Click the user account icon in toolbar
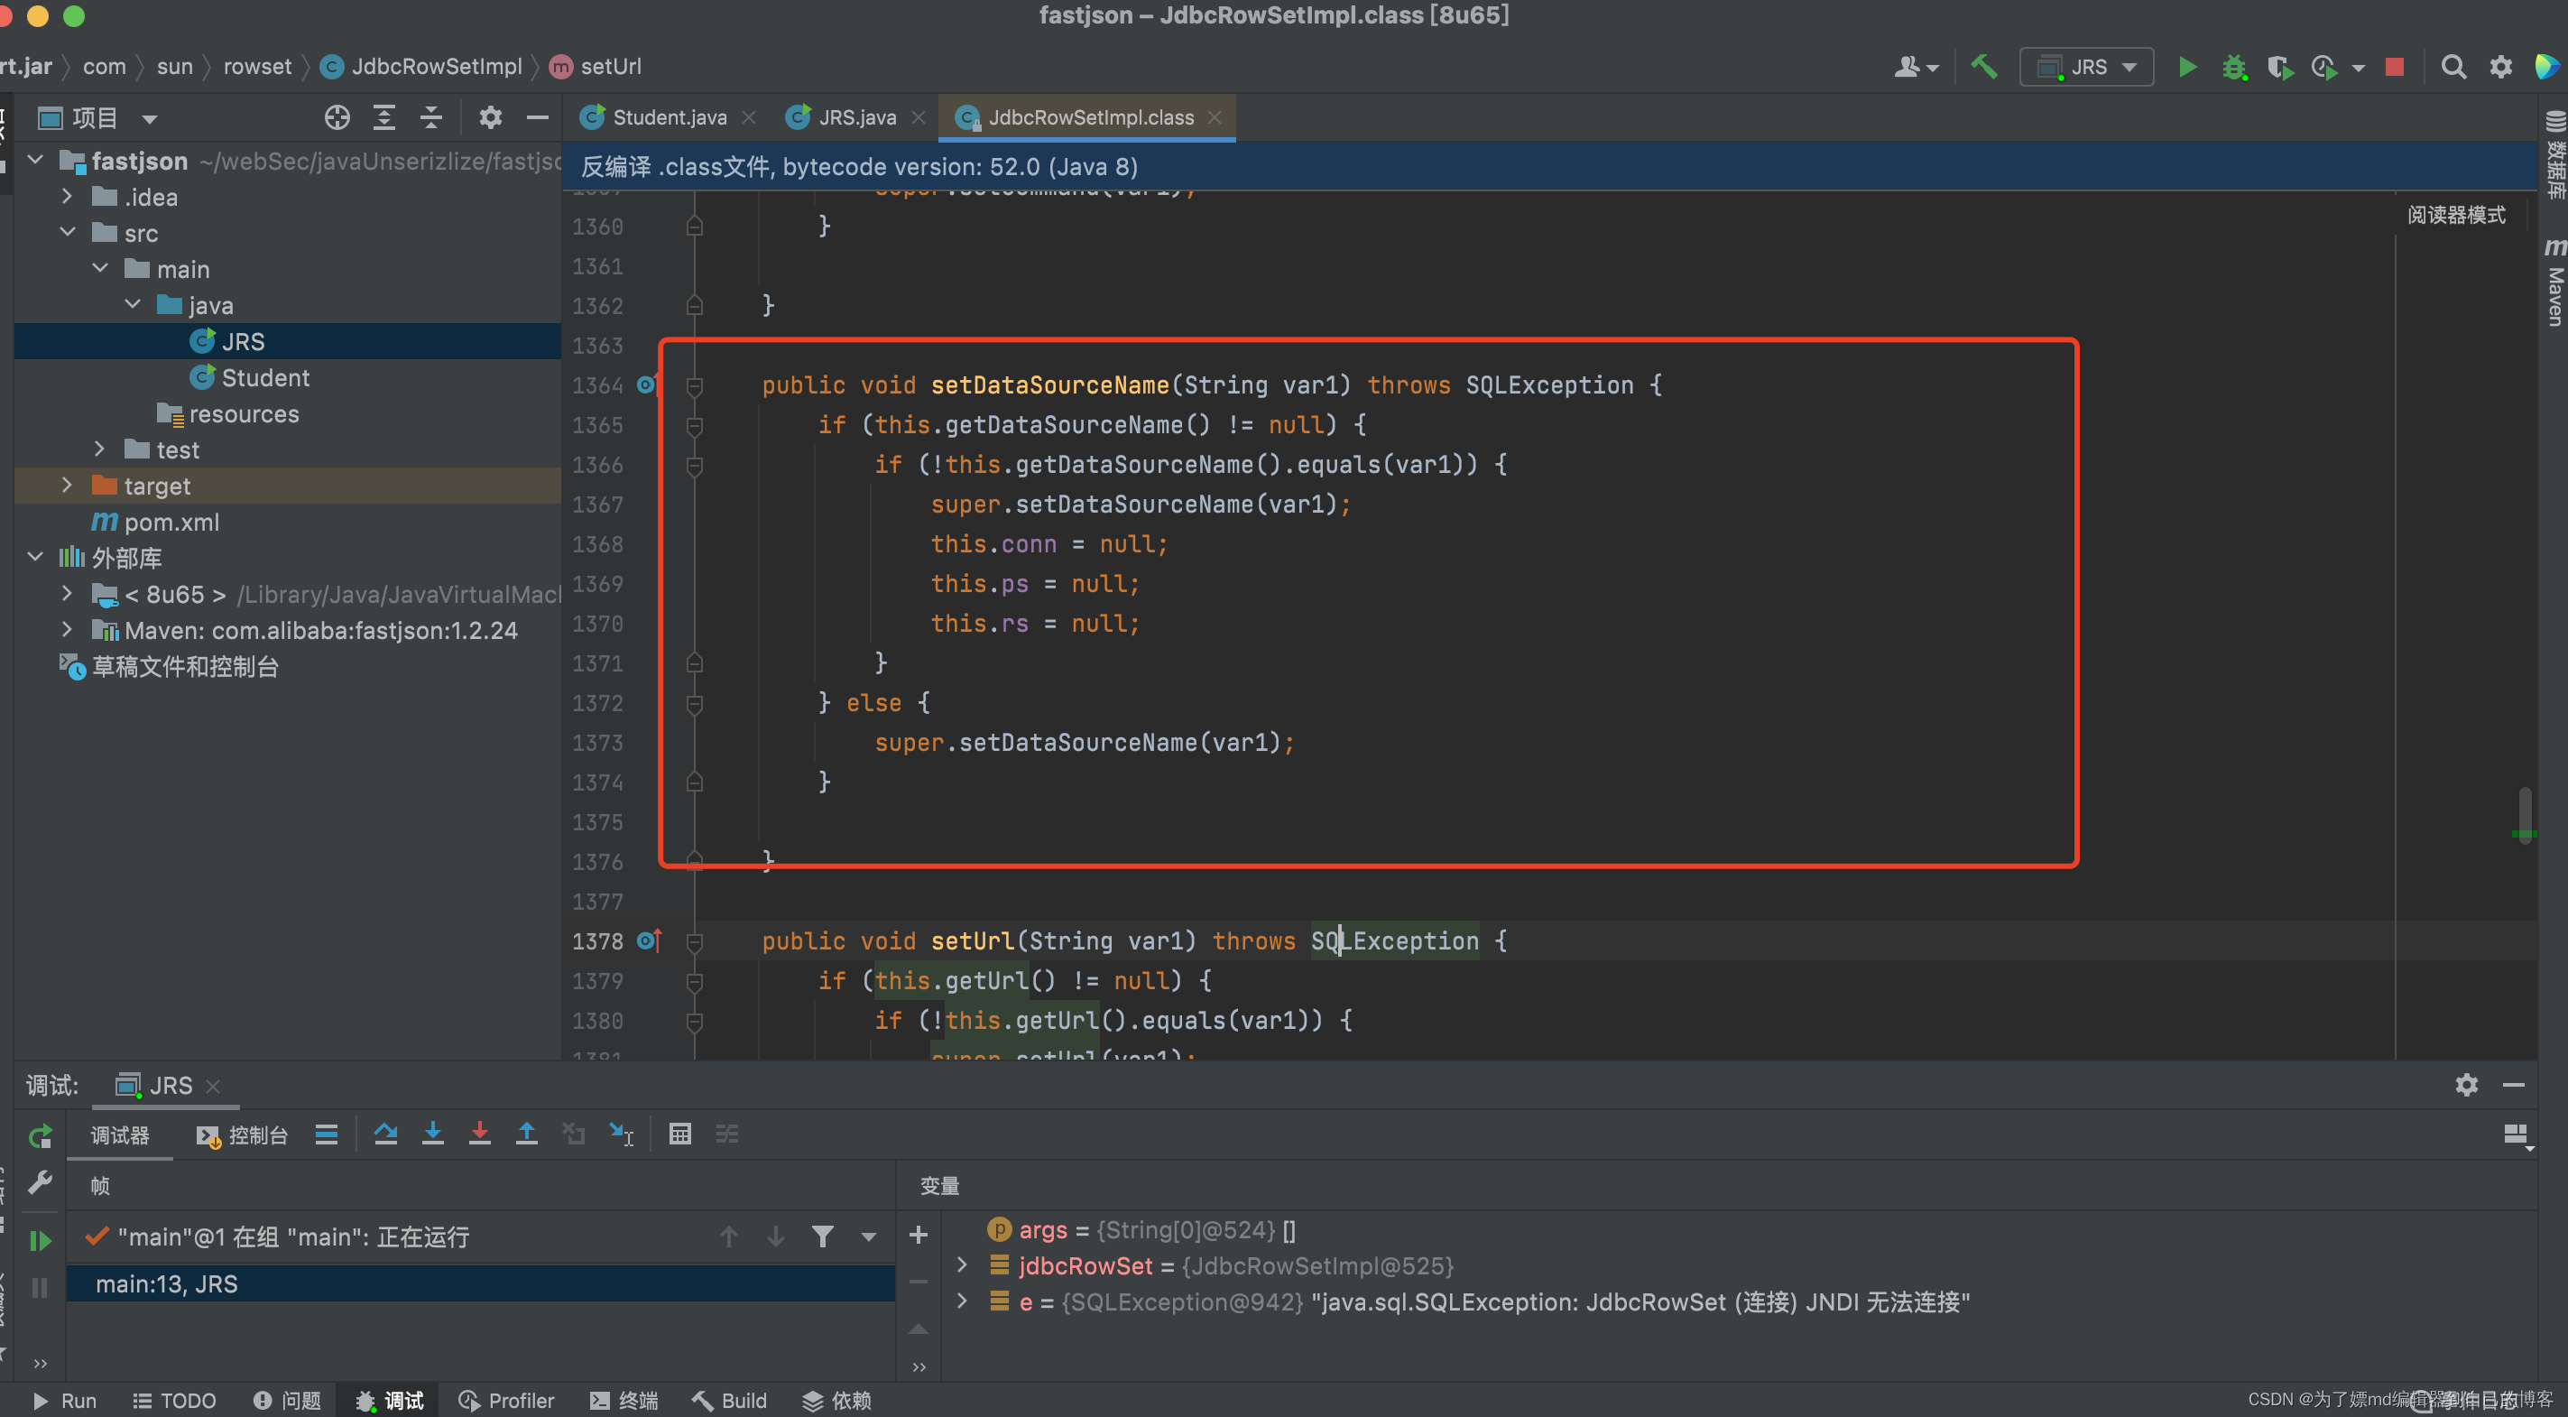The image size is (2568, 1417). [1914, 67]
